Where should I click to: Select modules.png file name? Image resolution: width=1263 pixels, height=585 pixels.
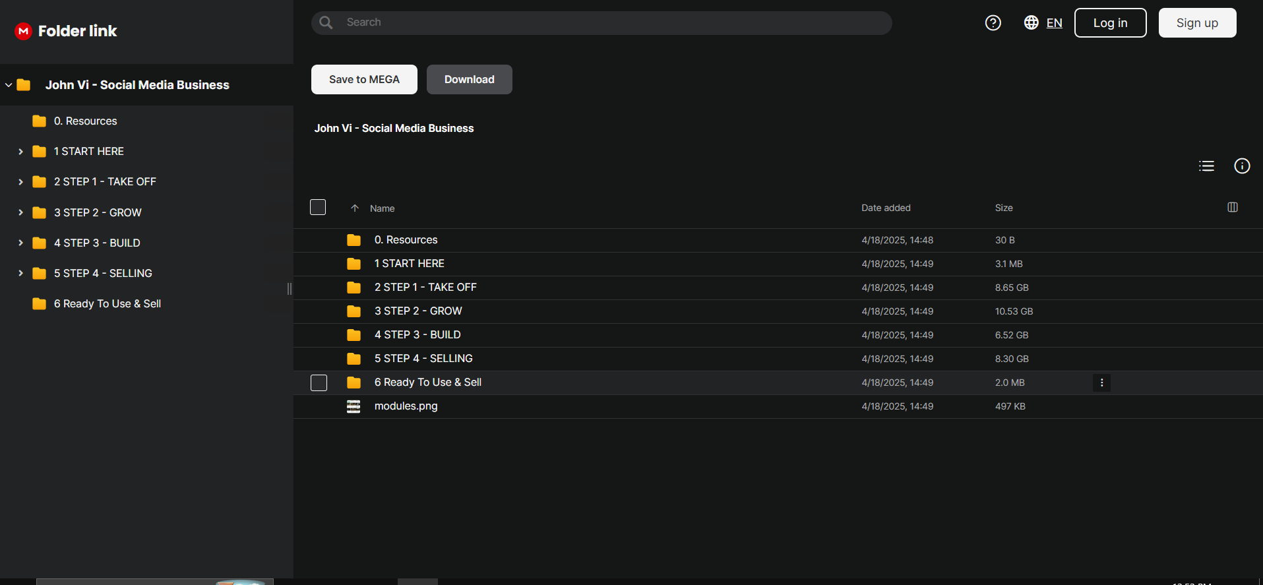[x=406, y=406]
